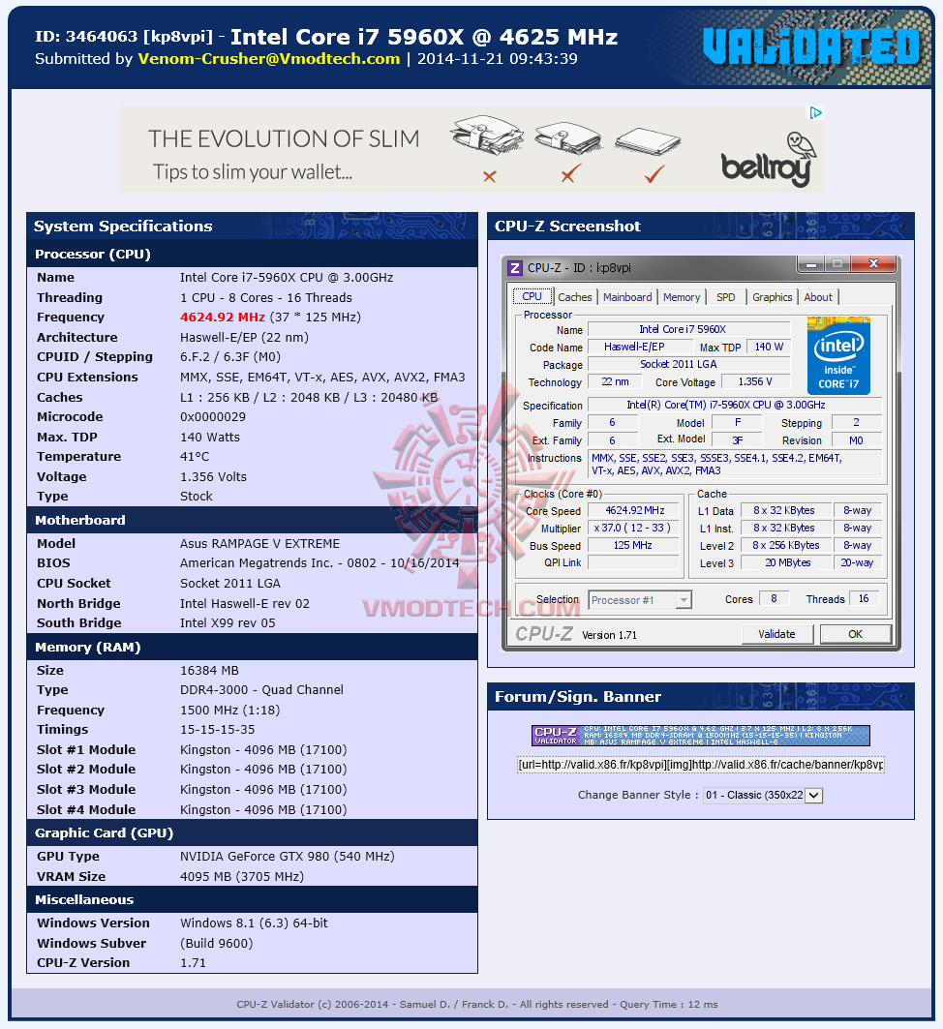Click the Revision value M0 field
943x1029 pixels.
(857, 440)
